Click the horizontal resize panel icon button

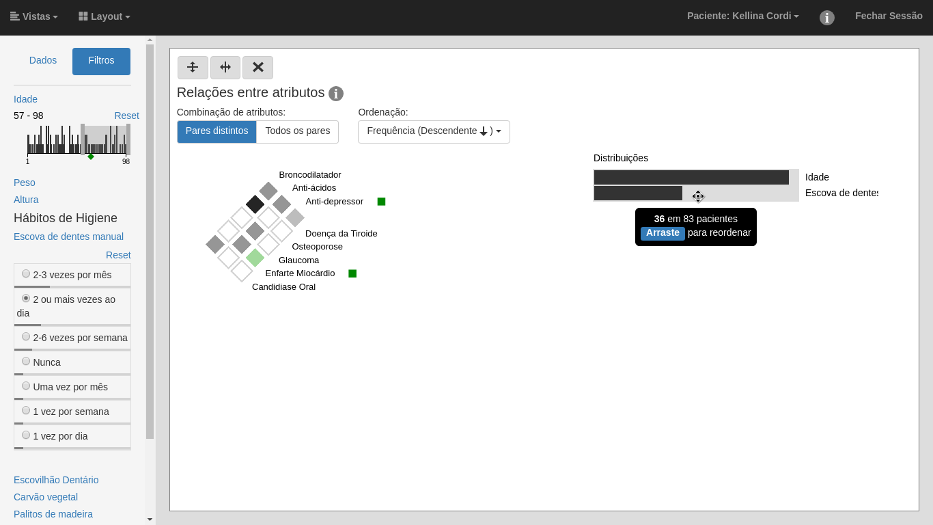pos(225,68)
